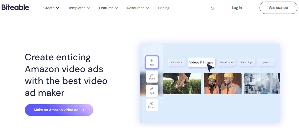
Task: Select the laboratory microscope thumbnail
Action: [262, 83]
